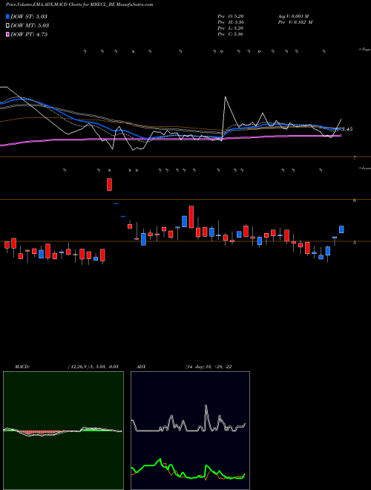371x490 pixels.
Task: Click the 'Pre V: 0.102 M' value
Action: point(295,22)
